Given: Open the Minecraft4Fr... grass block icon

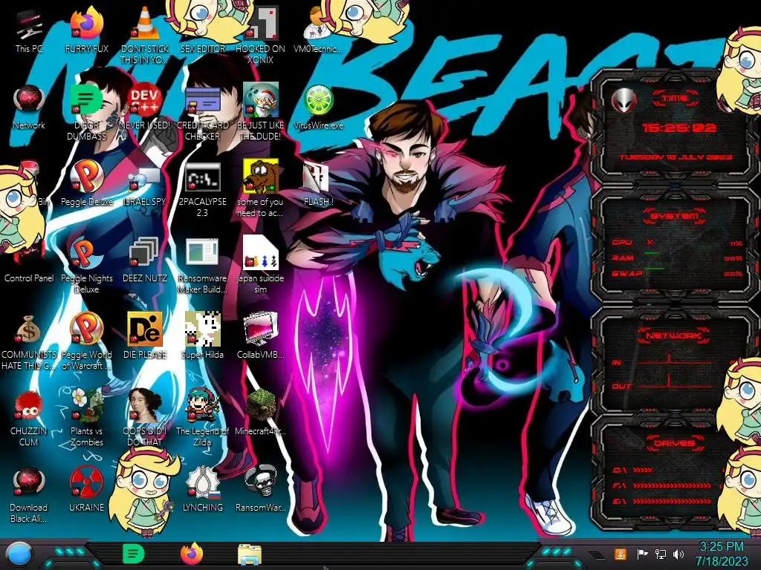Looking at the screenshot, I should point(261,413).
